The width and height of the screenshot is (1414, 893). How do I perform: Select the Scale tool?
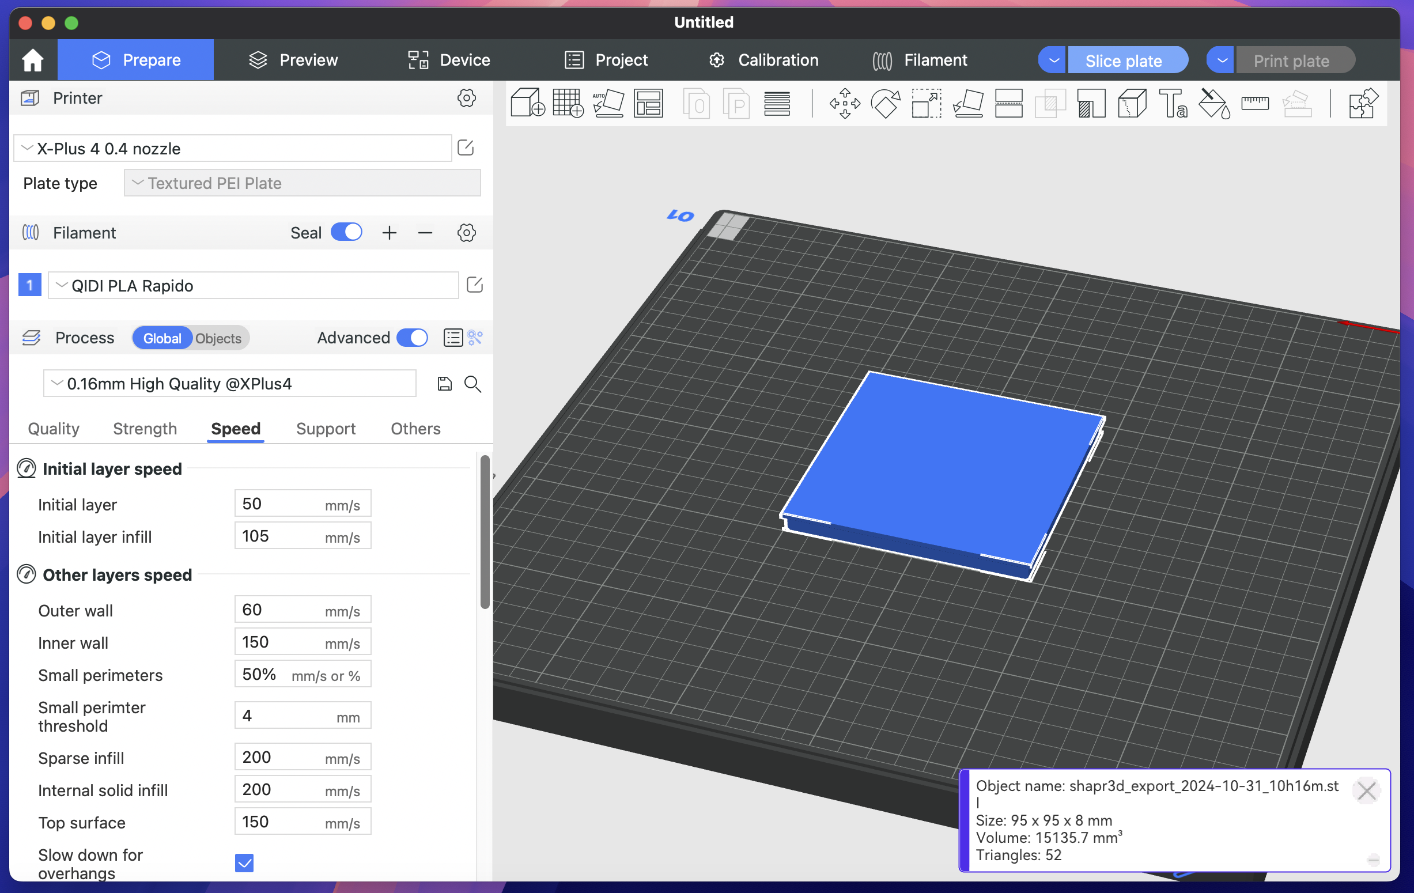pyautogui.click(x=926, y=103)
